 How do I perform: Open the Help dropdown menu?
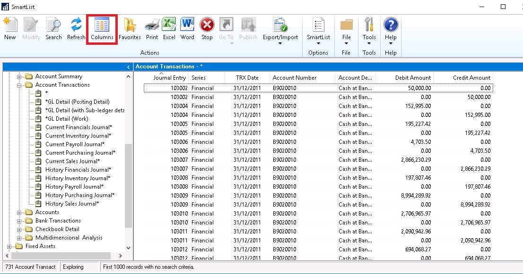tap(391, 28)
